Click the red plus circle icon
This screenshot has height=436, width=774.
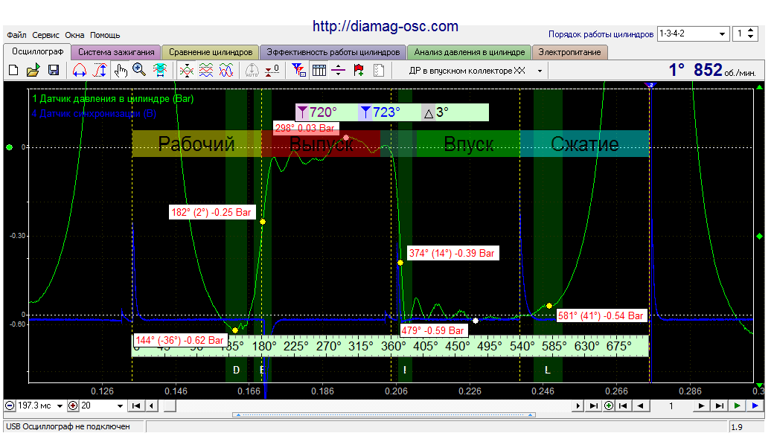coord(73,405)
